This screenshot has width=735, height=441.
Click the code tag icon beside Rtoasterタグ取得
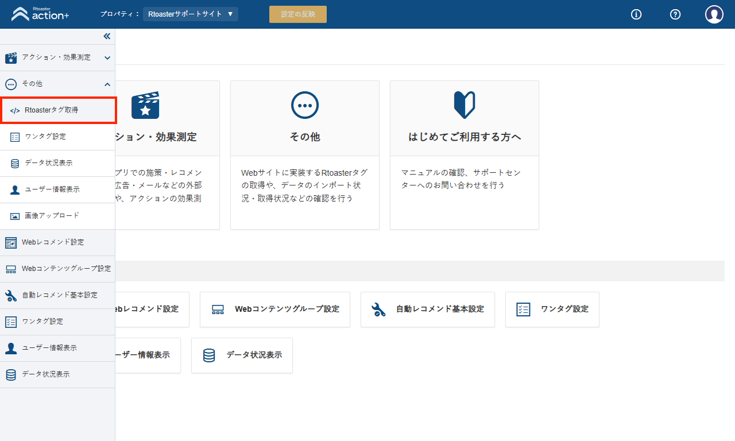(x=15, y=110)
